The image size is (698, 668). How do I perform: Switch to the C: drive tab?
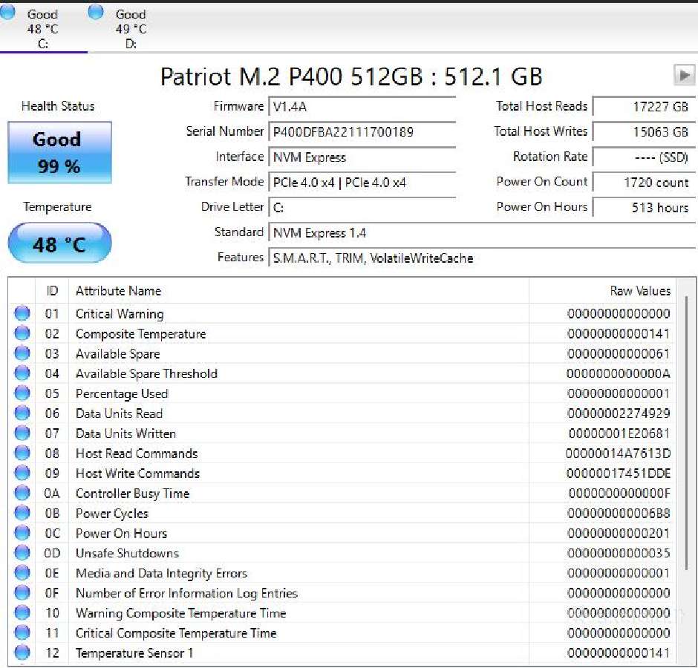(43, 28)
